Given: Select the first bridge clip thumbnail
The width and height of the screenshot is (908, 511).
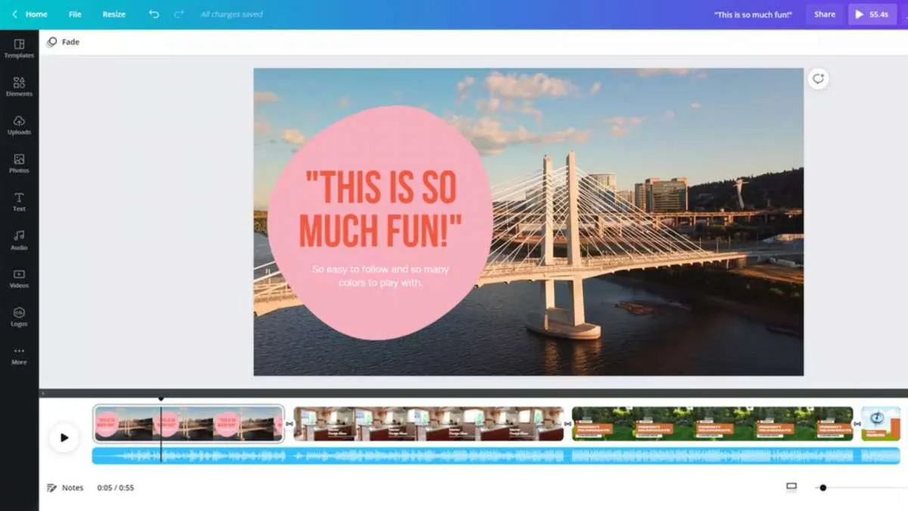Looking at the screenshot, I should pyautogui.click(x=188, y=422).
